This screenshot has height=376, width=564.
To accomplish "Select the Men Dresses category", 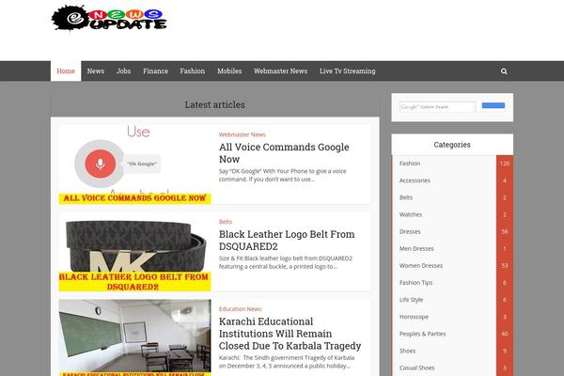I will click(416, 248).
